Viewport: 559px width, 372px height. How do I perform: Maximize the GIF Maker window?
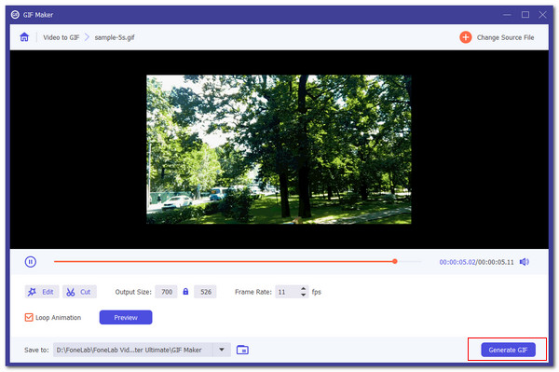(x=525, y=15)
